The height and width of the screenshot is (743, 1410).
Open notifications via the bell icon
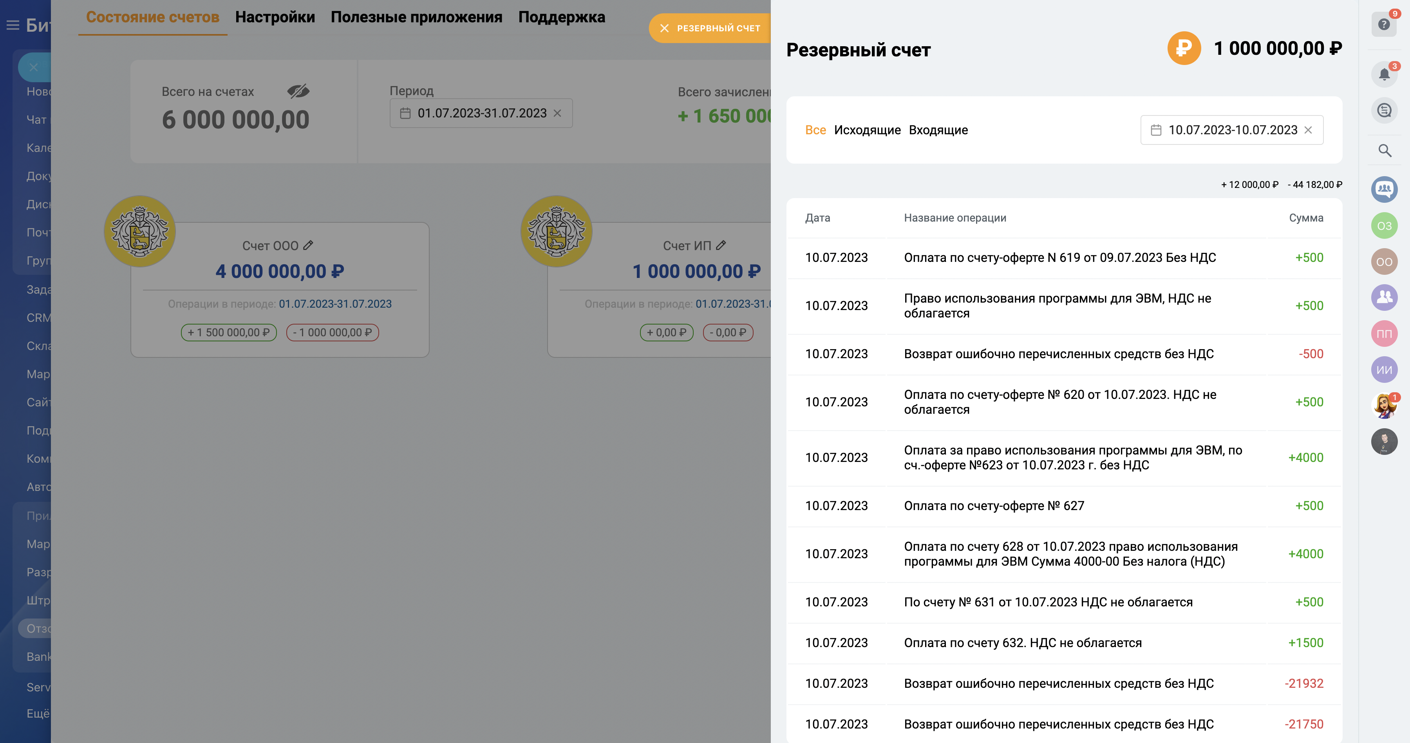click(1385, 75)
